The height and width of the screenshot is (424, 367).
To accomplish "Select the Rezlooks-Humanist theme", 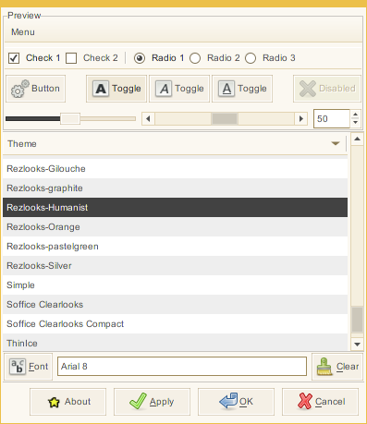I will pos(175,208).
